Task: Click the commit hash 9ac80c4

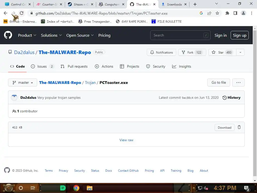Action: pyautogui.click(x=187, y=98)
